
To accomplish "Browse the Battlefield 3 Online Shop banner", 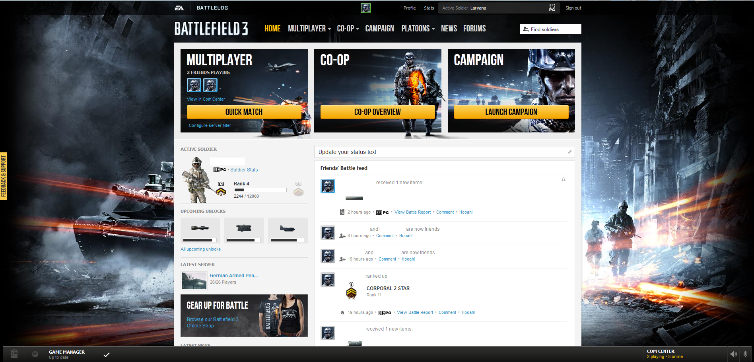I will pos(244,315).
